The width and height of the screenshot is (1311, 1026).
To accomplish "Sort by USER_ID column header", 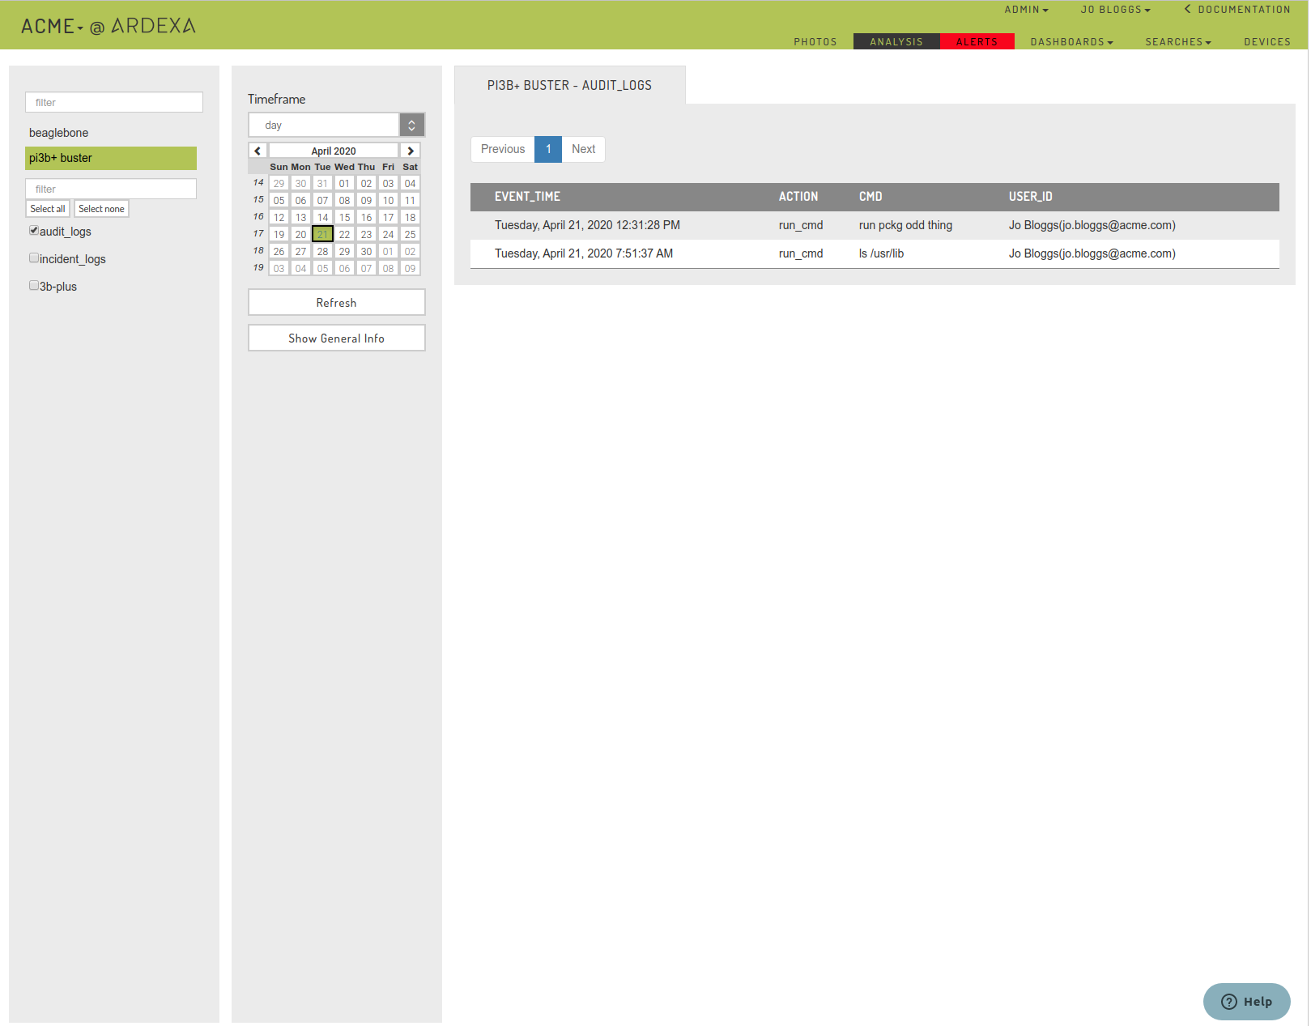I will pyautogui.click(x=1030, y=197).
